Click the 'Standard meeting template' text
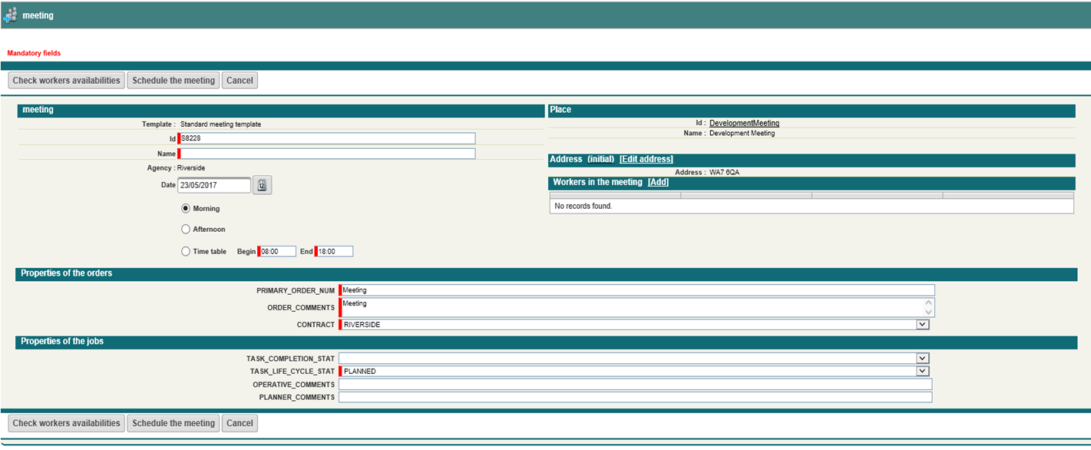This screenshot has height=450, width=1091. tap(220, 124)
